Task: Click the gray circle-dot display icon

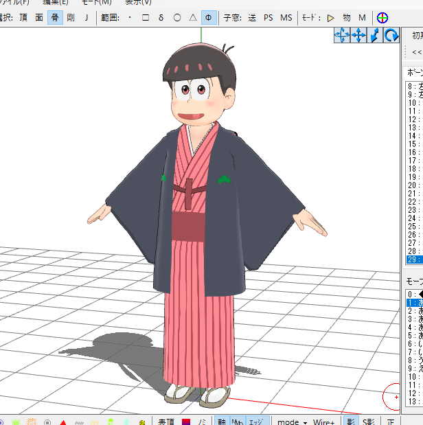Action: click(47, 422)
